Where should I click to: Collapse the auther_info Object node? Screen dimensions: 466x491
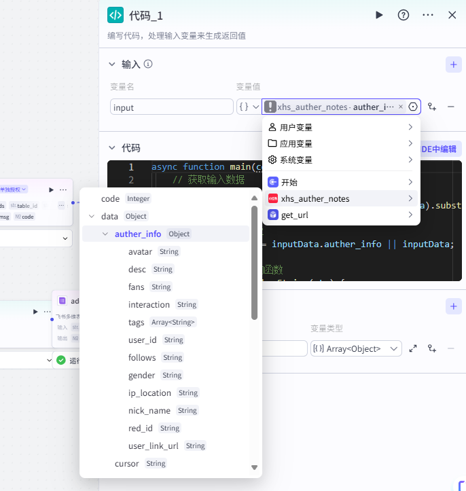pos(105,234)
